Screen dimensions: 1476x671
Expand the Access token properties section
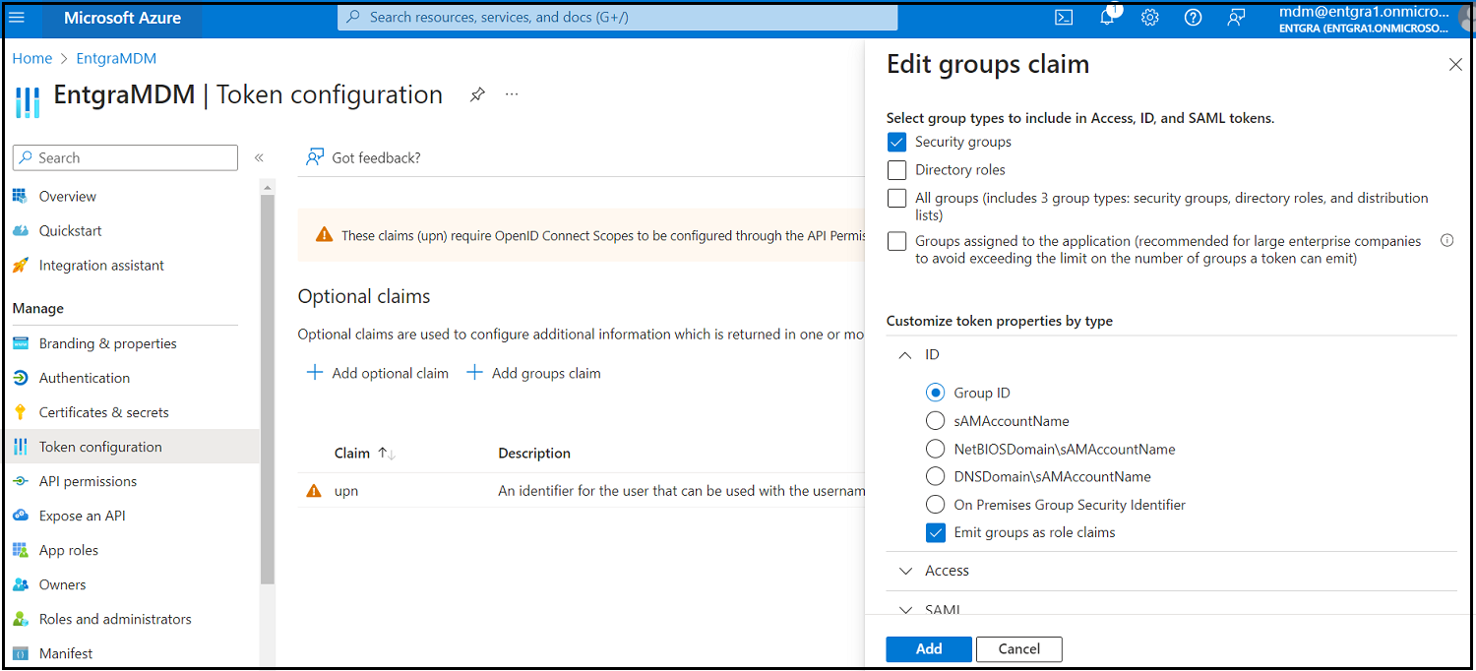pyautogui.click(x=905, y=571)
